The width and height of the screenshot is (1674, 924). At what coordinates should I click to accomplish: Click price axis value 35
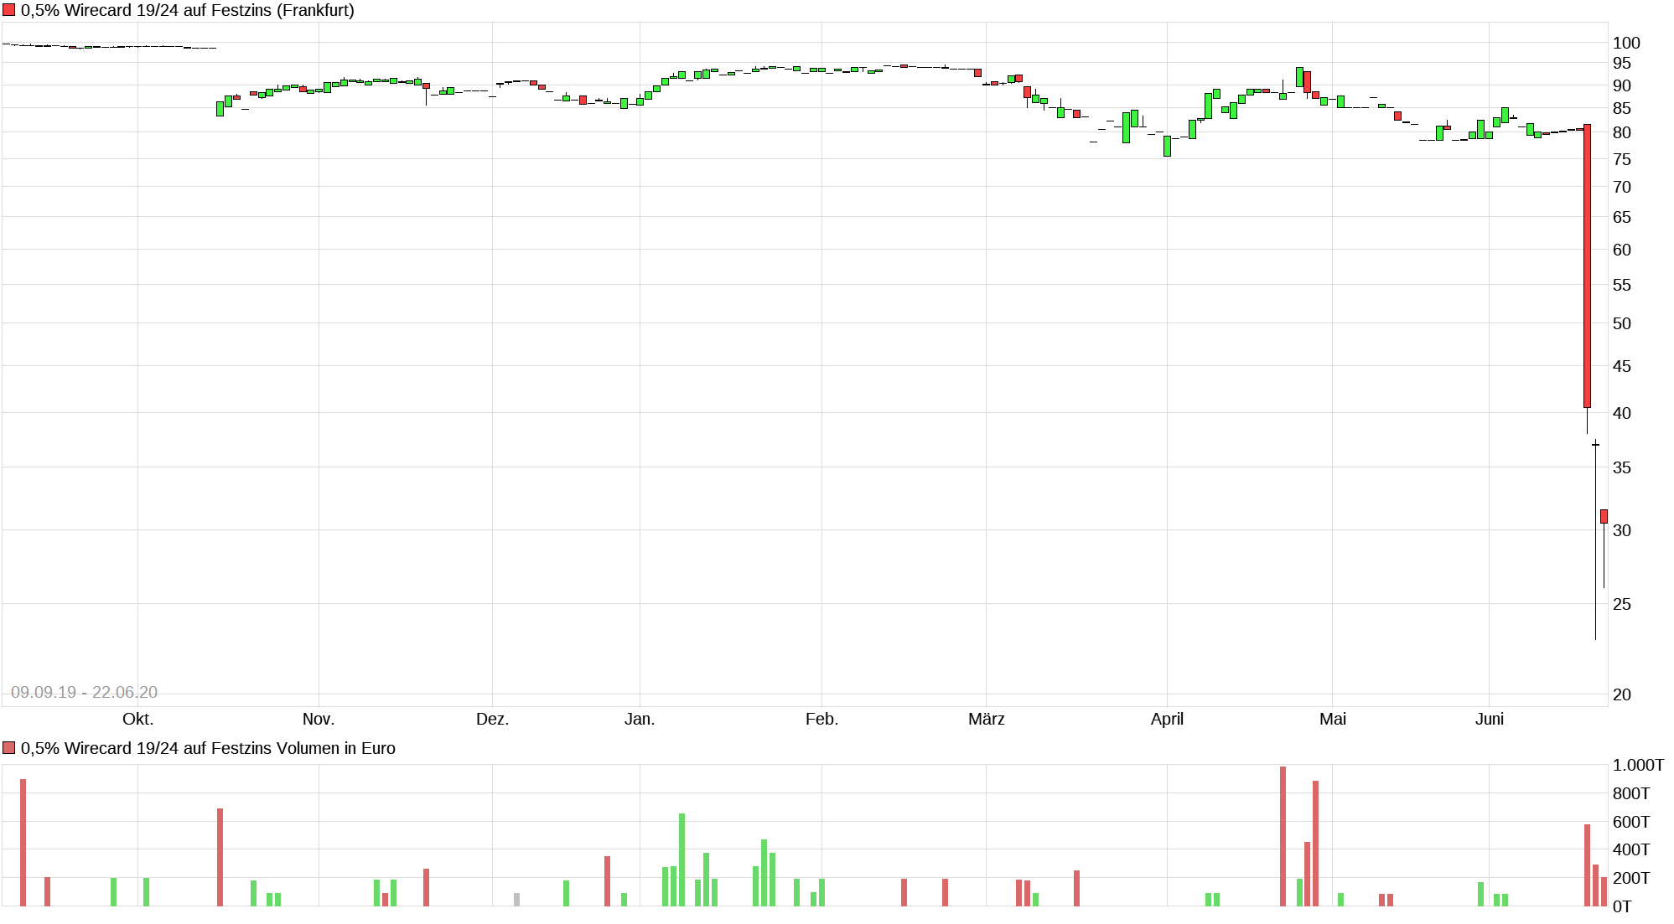click(1622, 467)
